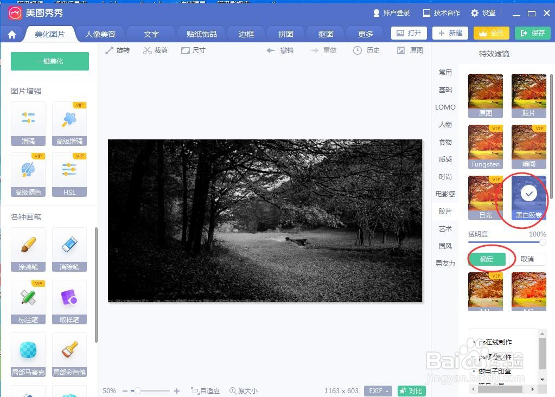The width and height of the screenshot is (555, 397).
Task: Open the 更多 more-features dropdown
Action: click(x=365, y=33)
